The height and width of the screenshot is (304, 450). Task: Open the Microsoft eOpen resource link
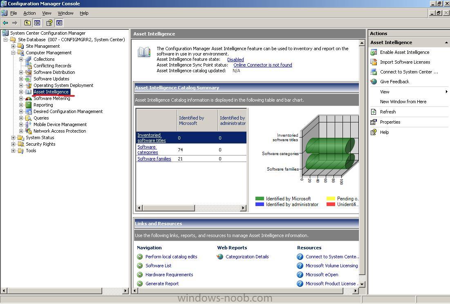[x=322, y=275]
